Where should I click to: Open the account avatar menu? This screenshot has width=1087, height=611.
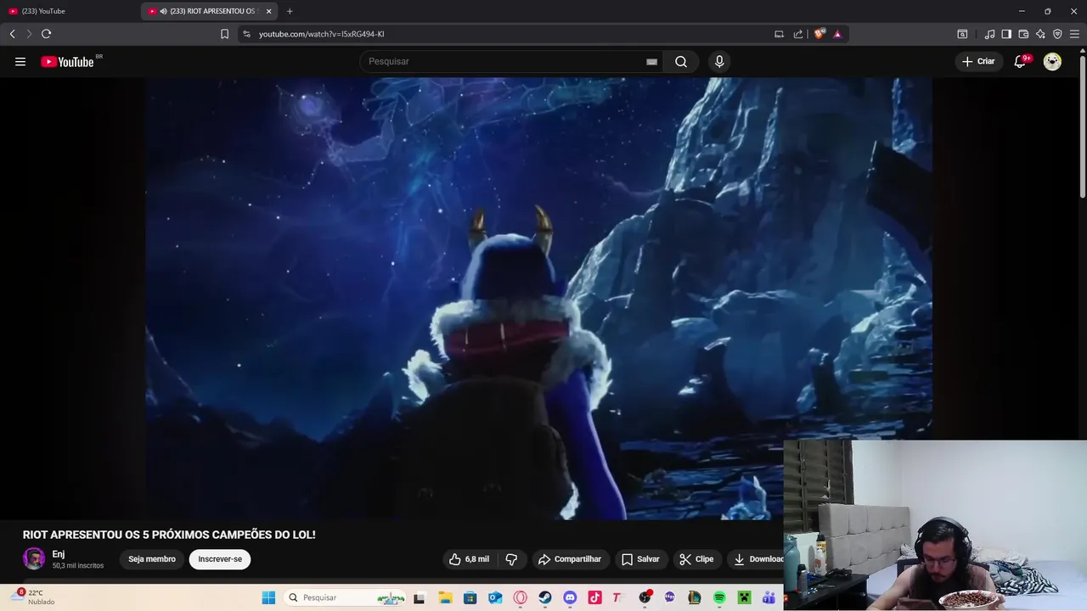(1052, 61)
